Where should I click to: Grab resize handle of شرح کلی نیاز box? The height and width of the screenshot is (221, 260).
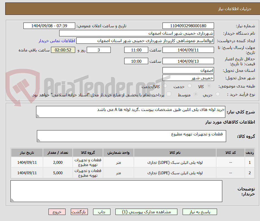click(x=38, y=116)
